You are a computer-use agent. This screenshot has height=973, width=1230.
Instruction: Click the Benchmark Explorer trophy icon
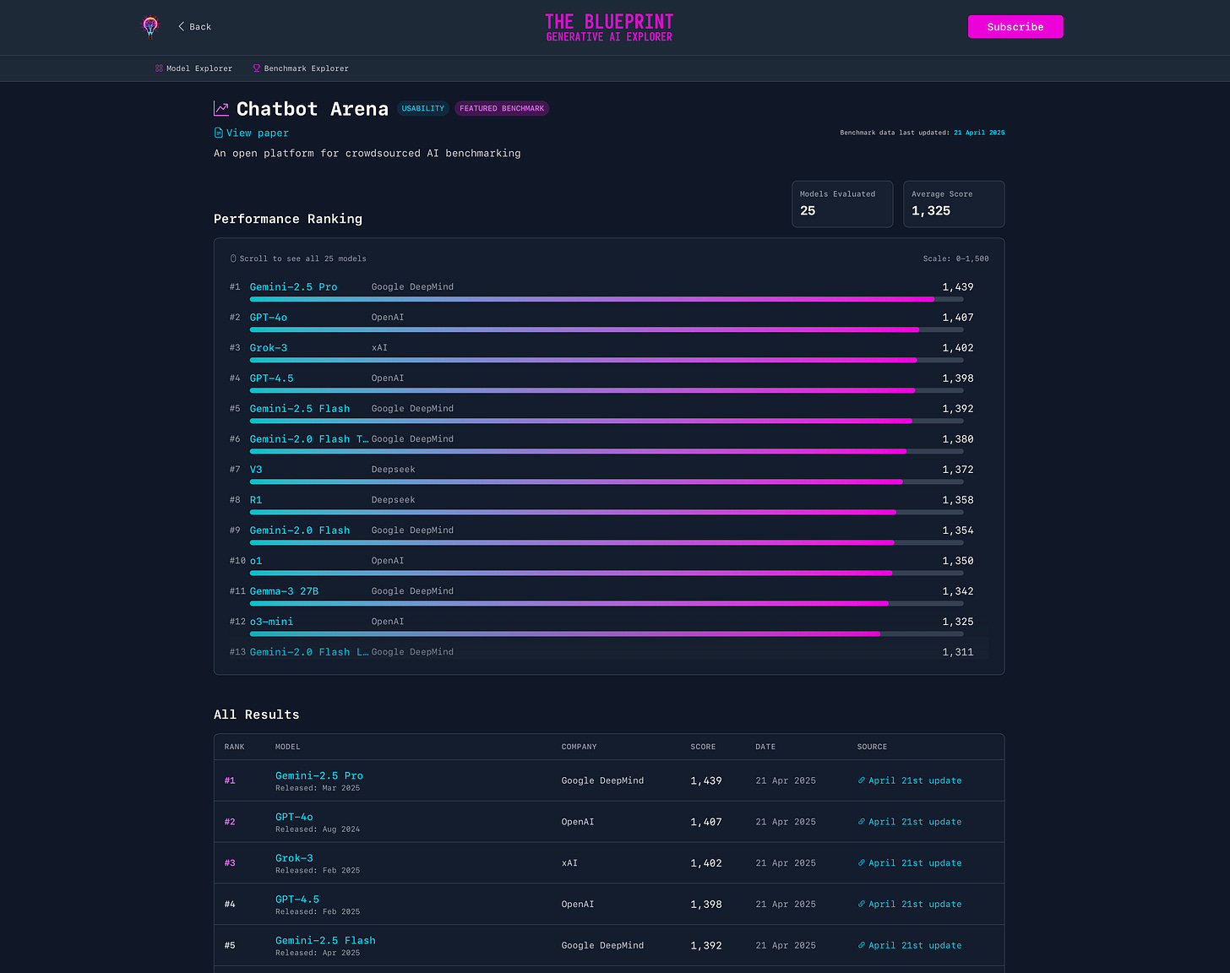click(x=257, y=68)
